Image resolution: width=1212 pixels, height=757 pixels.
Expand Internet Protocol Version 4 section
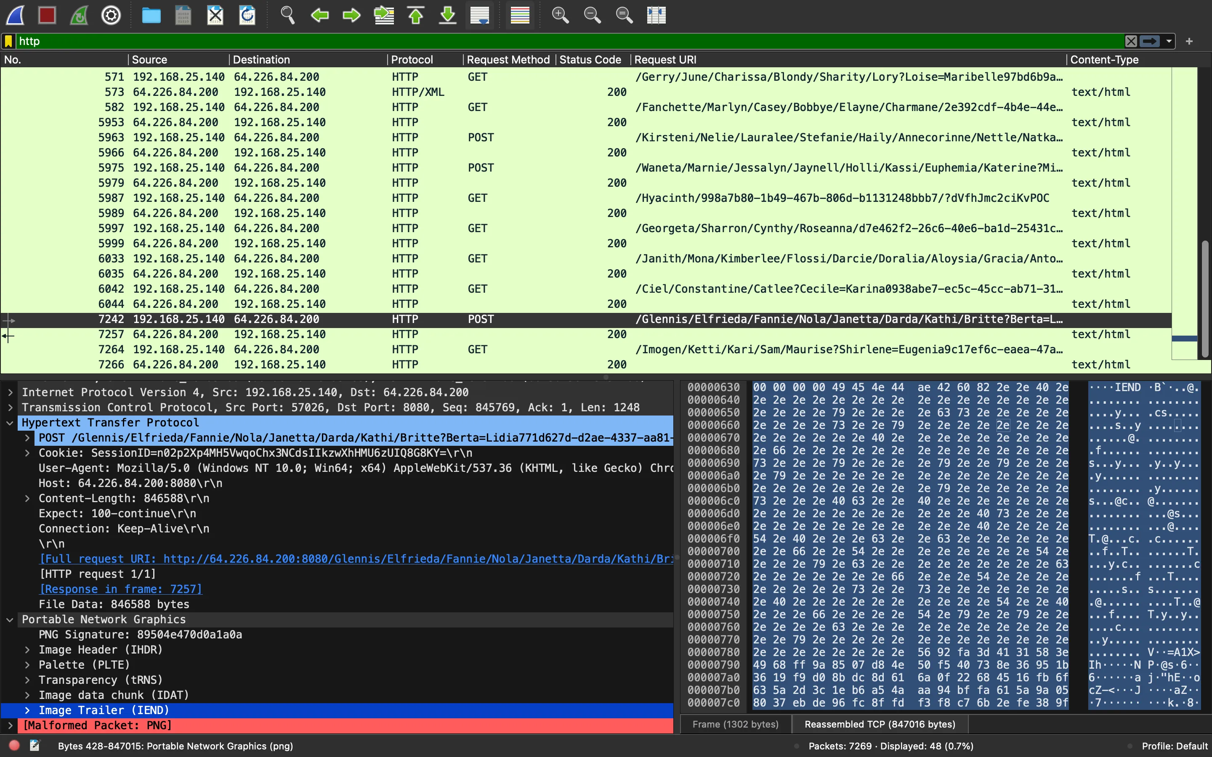tap(10, 392)
